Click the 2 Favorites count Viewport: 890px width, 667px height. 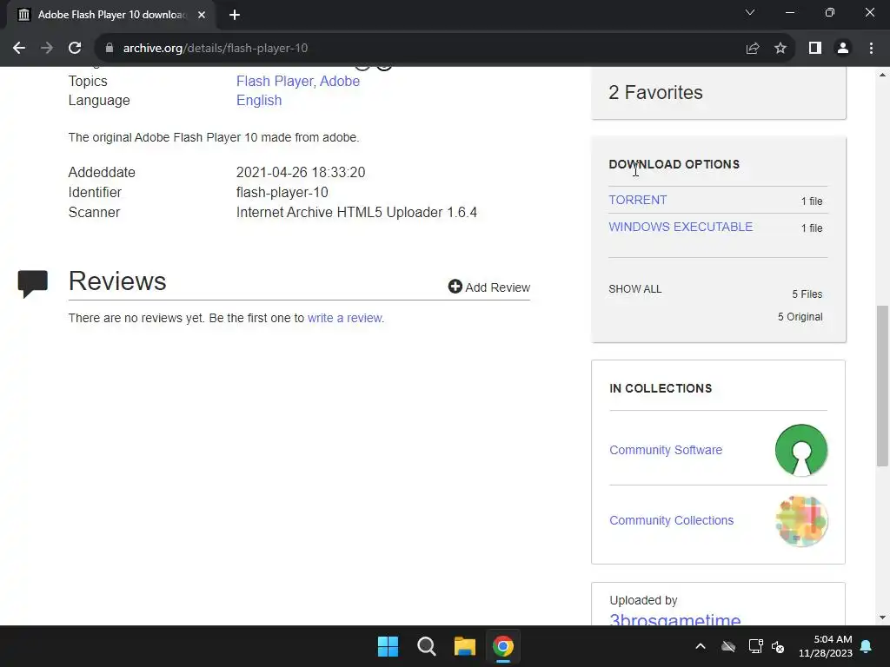pyautogui.click(x=655, y=92)
